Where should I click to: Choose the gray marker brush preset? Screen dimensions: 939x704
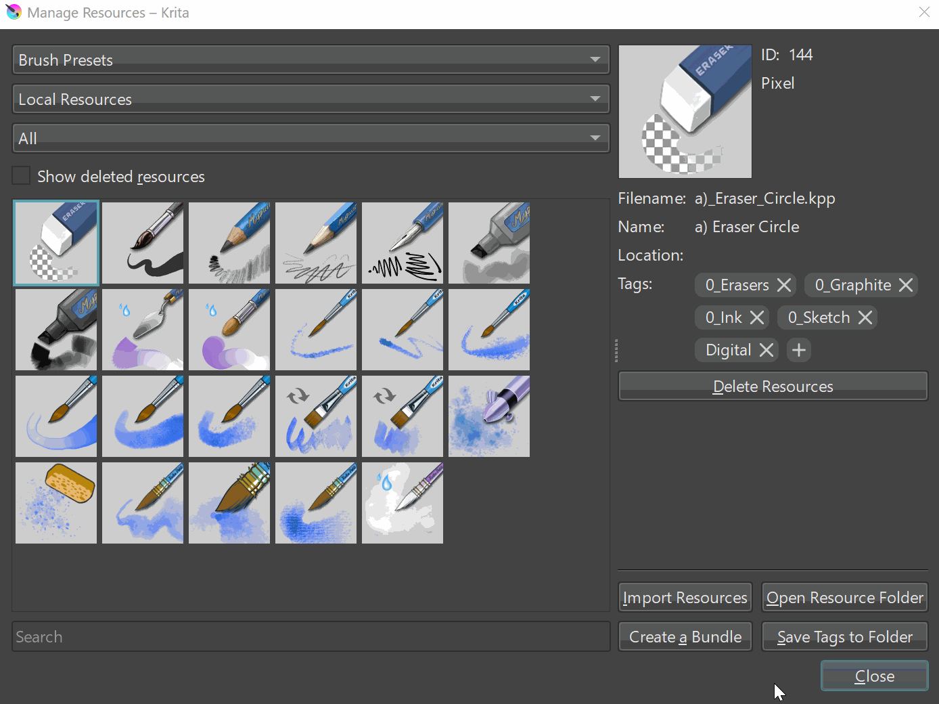pos(489,243)
